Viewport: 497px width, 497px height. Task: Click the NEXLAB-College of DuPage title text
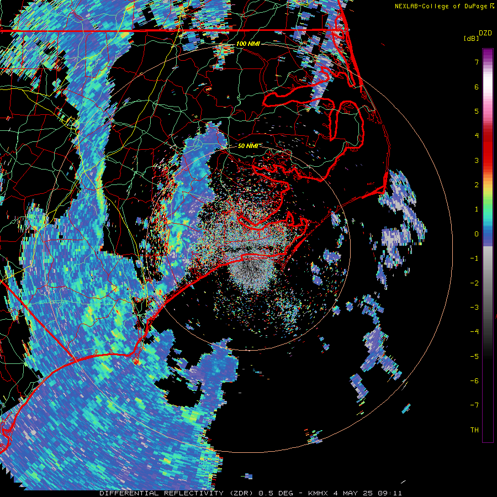tap(441, 6)
